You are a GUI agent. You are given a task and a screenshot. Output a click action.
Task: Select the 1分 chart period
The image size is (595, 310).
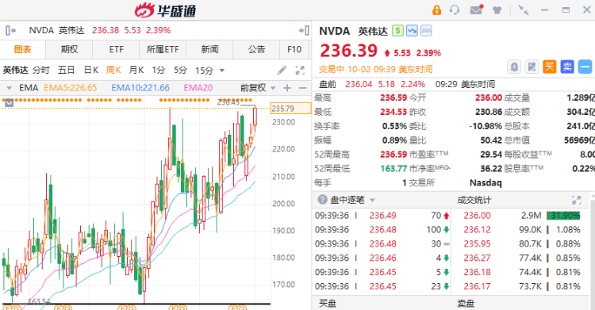pyautogui.click(x=159, y=71)
